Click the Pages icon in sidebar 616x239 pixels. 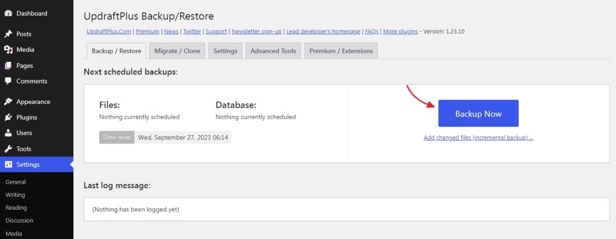[x=8, y=65]
